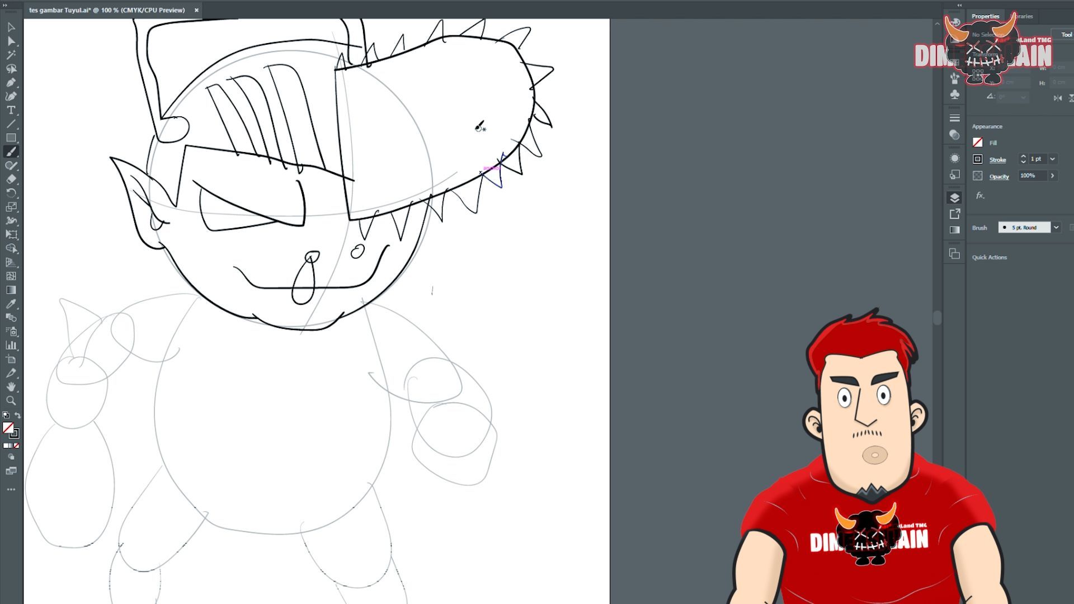Screen dimensions: 1074x604
Task: Pick the Mesh tool
Action: (11, 276)
